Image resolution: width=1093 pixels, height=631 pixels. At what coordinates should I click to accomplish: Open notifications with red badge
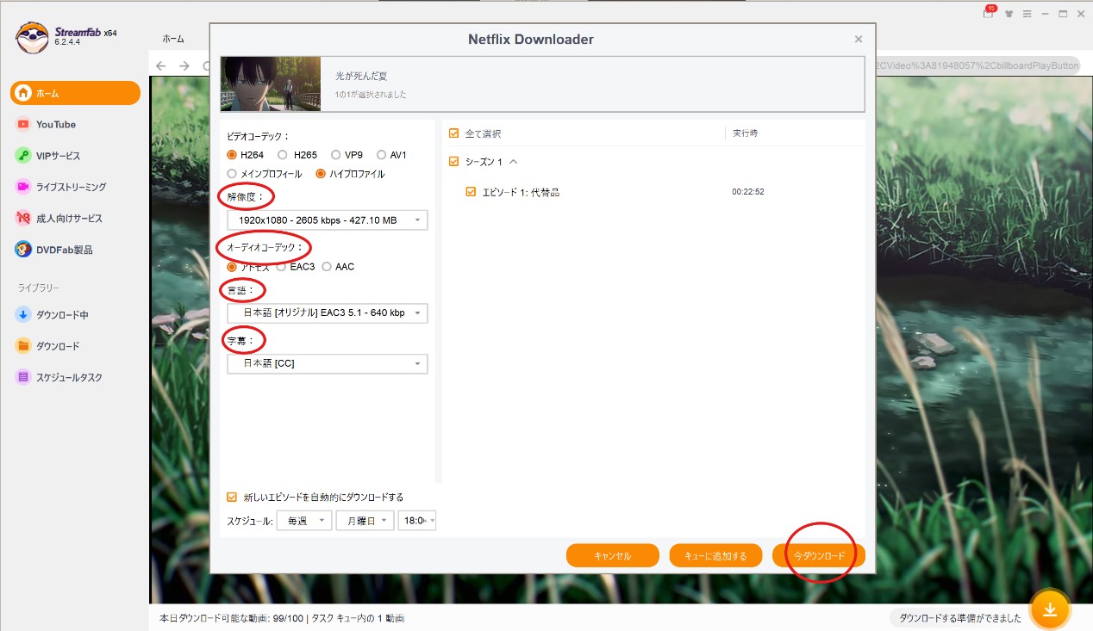click(988, 14)
